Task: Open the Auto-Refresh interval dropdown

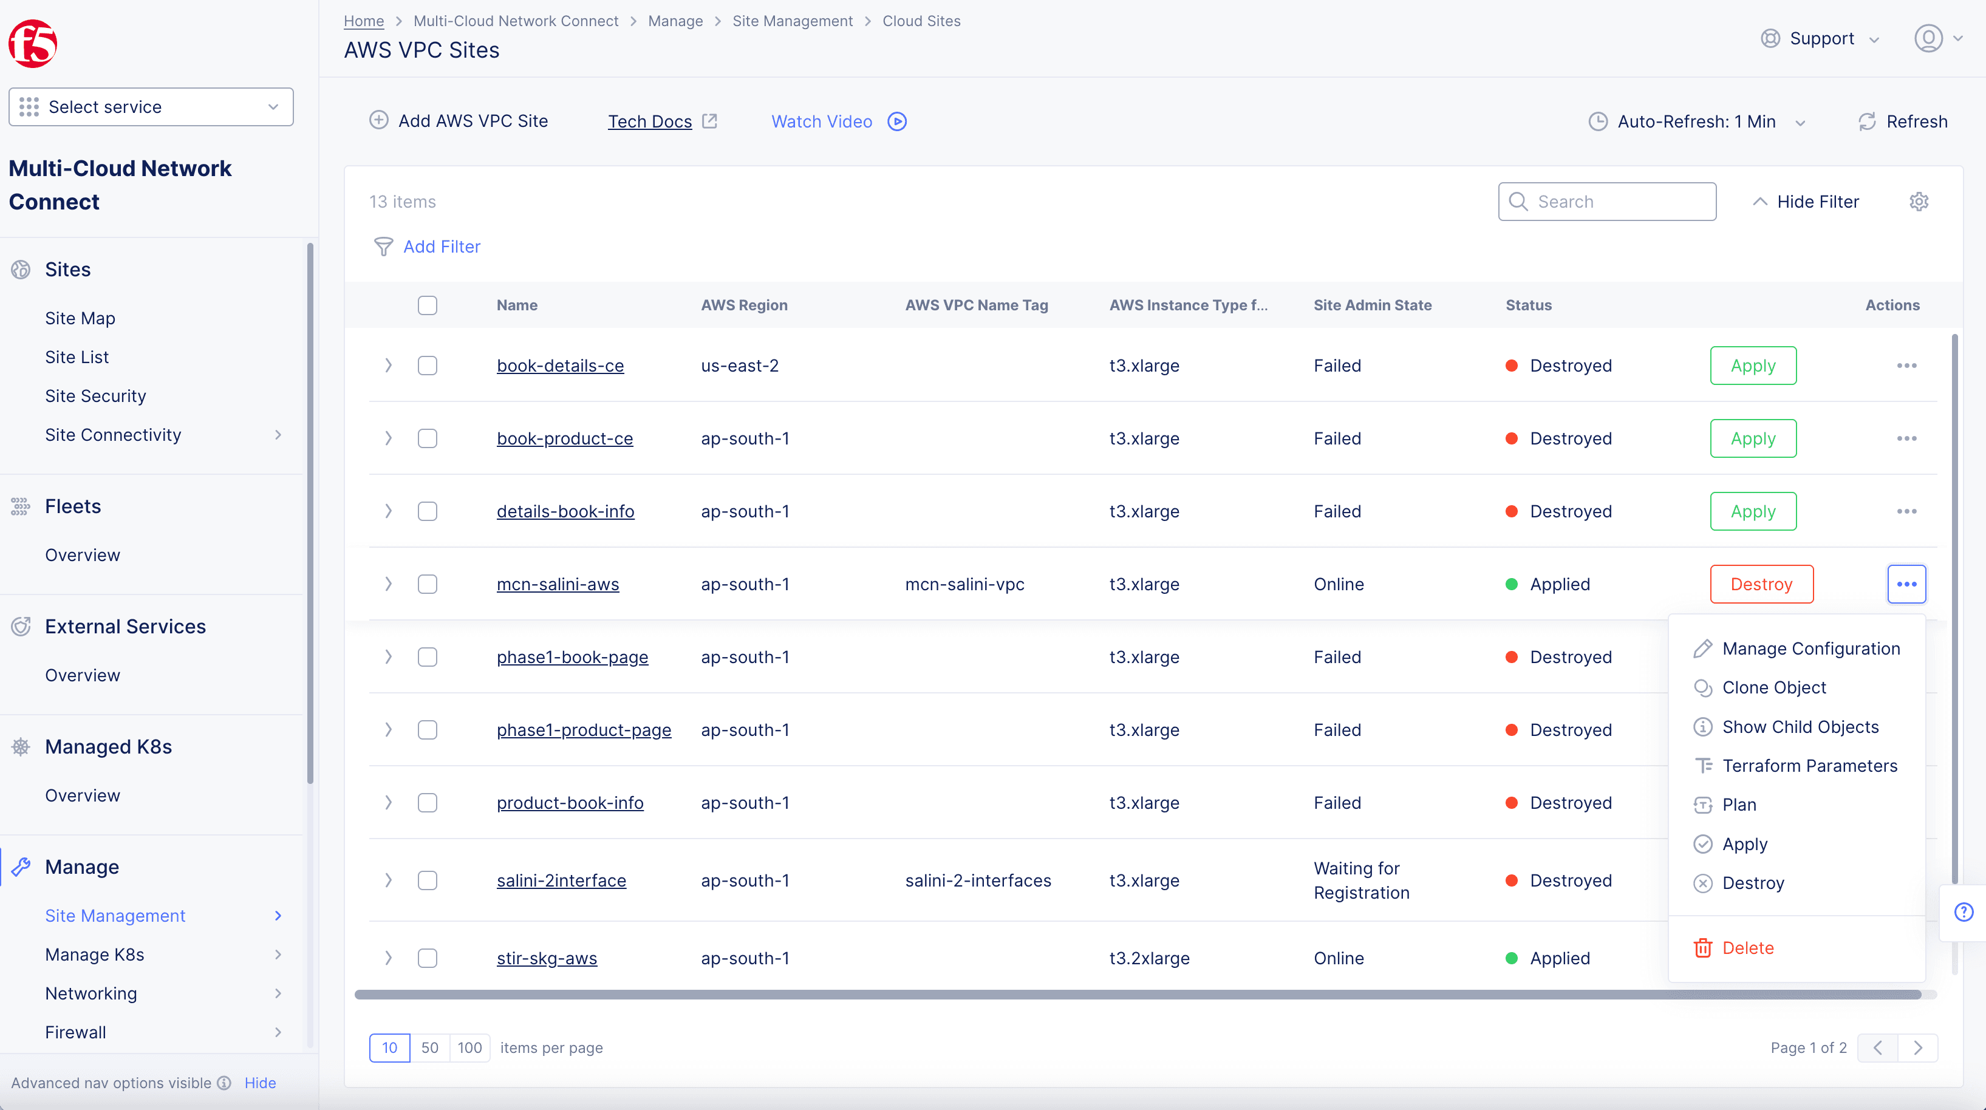Action: point(1696,122)
